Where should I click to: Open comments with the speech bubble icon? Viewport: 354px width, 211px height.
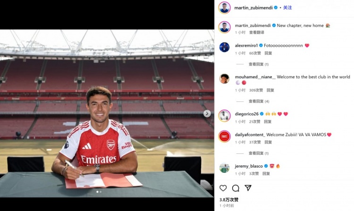pyautogui.click(x=236, y=188)
